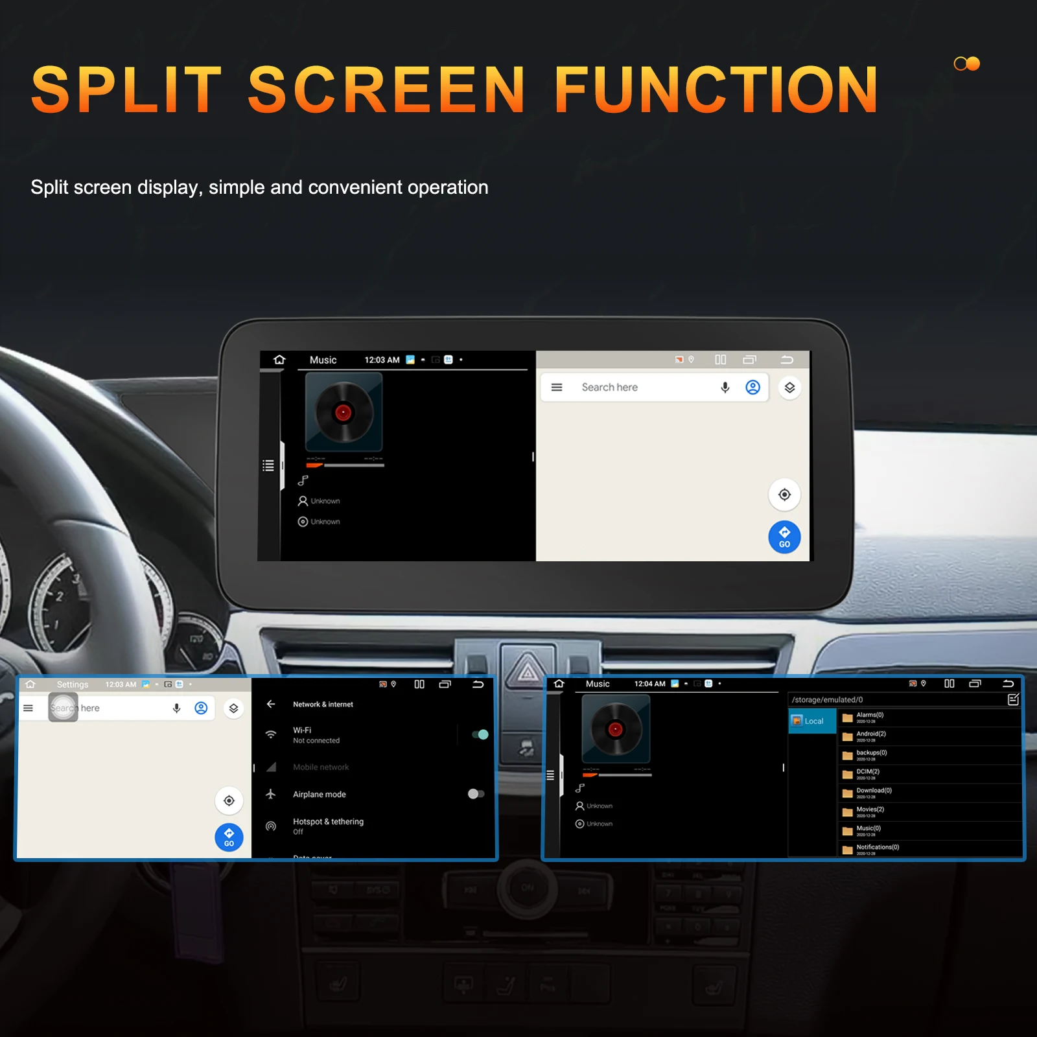Enable Airplane mode switch
1037x1037 pixels.
(x=476, y=794)
